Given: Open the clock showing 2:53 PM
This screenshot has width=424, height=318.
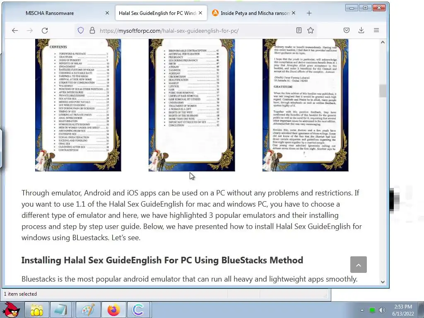Looking at the screenshot, I should point(403,310).
